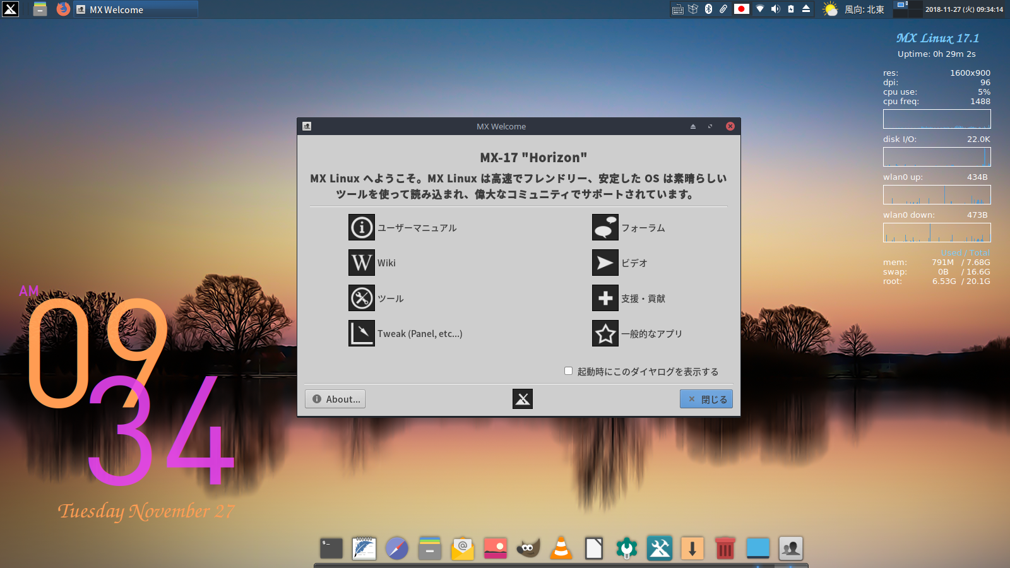Launch Tweak (Panel, etc...) icon
The image size is (1010, 568).
click(362, 333)
